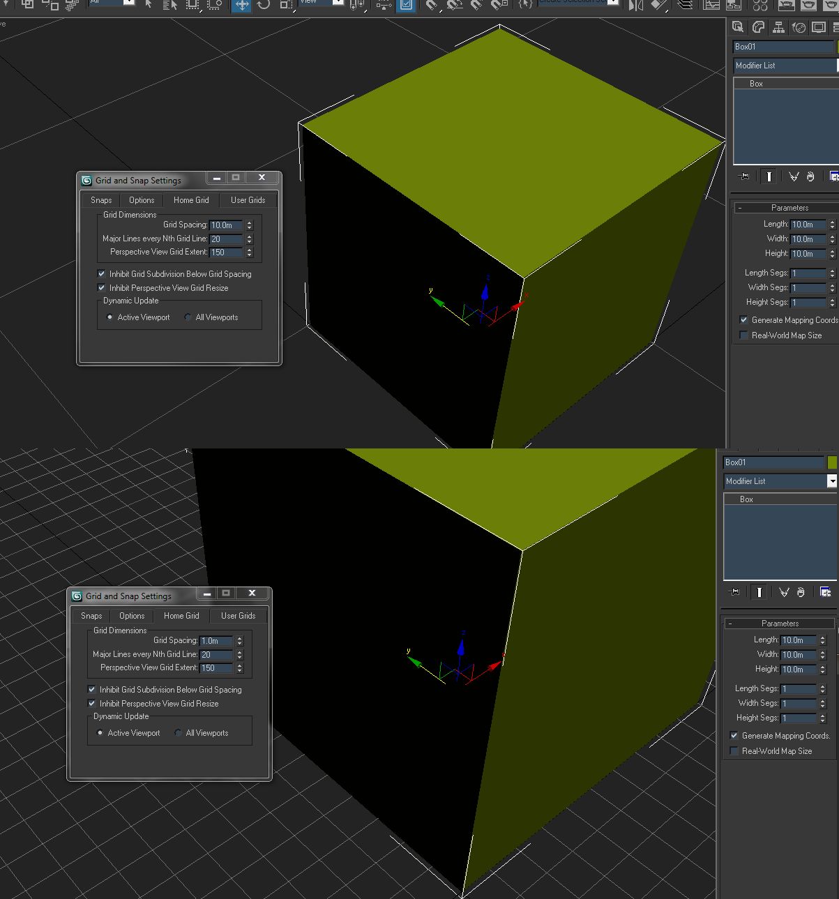This screenshot has height=899, width=839.
Task: Open the Motion command panel tab
Action: [x=799, y=27]
